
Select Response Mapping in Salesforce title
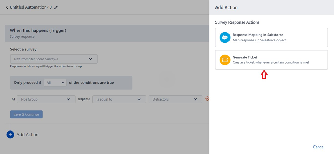pos(258,35)
